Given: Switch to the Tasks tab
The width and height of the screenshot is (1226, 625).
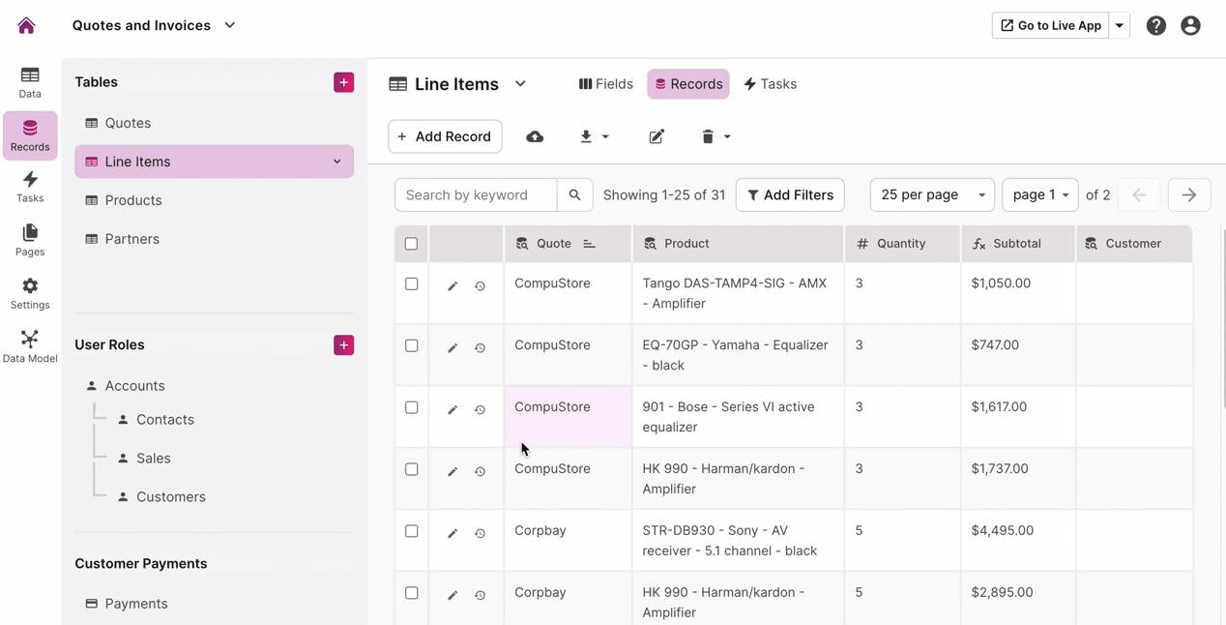Looking at the screenshot, I should (x=770, y=84).
